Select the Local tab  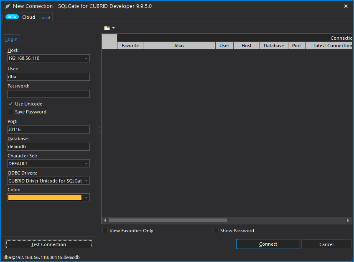pos(45,18)
